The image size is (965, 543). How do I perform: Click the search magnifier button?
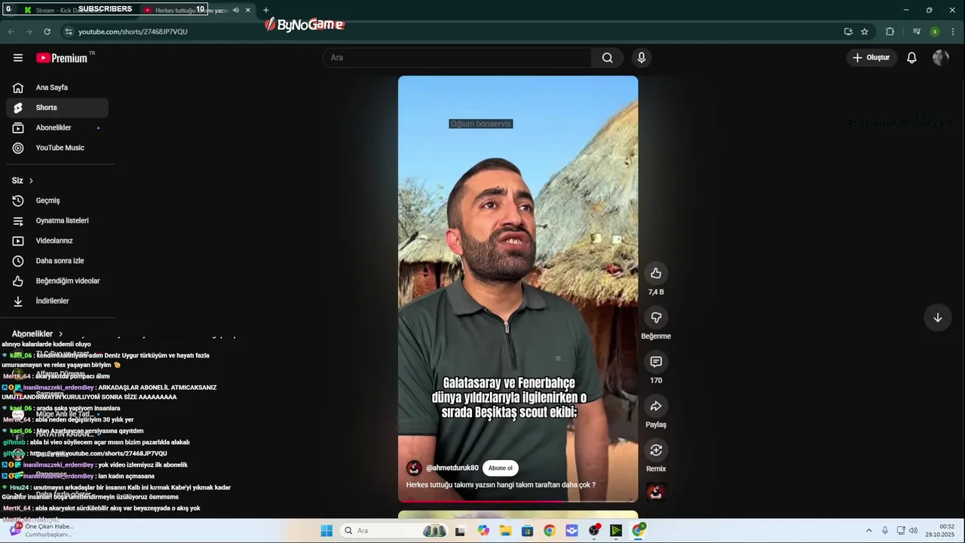point(607,57)
